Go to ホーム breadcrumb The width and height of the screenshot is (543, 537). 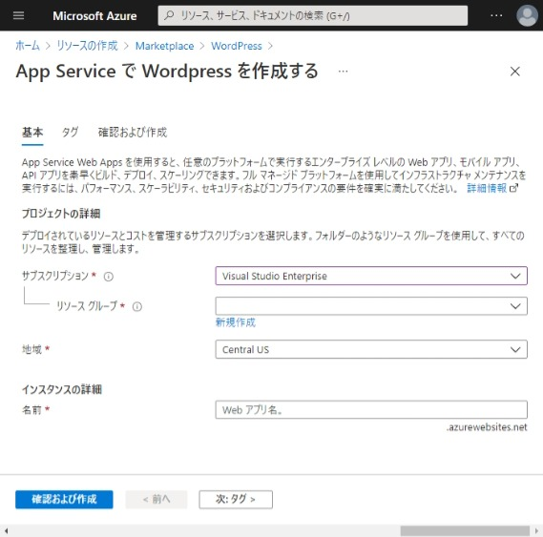28,46
